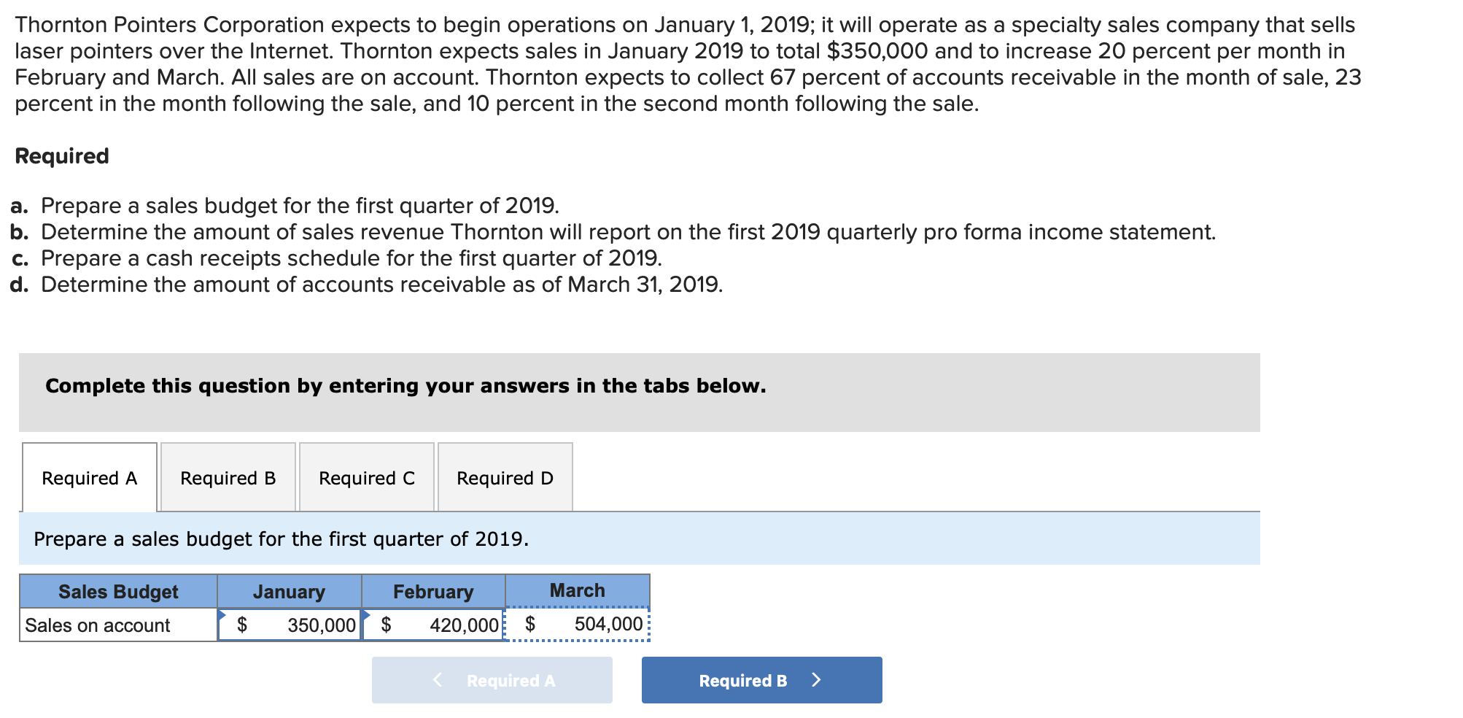Click the blue corner marker in the January cell
The height and width of the screenshot is (718, 1463).
coord(222,614)
